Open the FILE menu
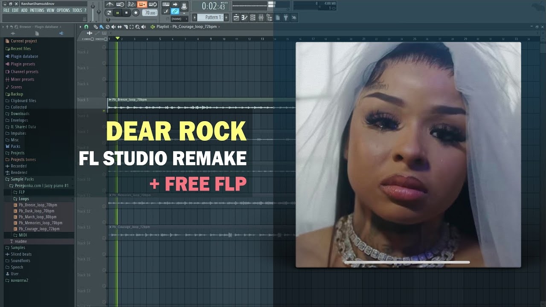546x307 pixels. 6,10
